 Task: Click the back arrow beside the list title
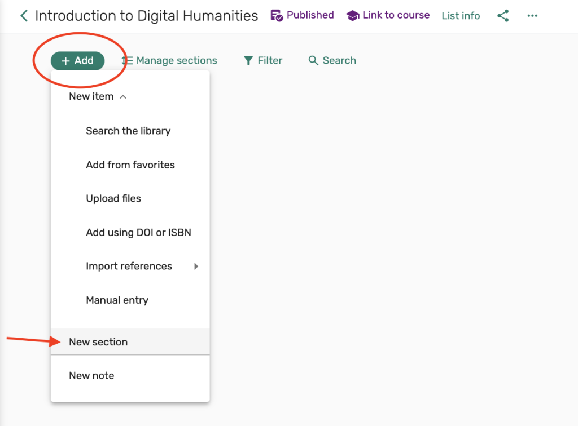[24, 16]
